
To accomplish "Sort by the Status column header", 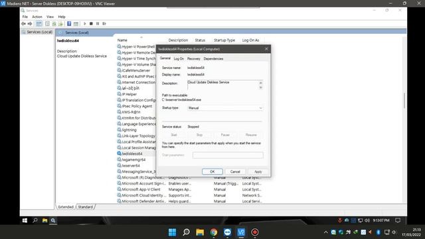I will [200, 40].
